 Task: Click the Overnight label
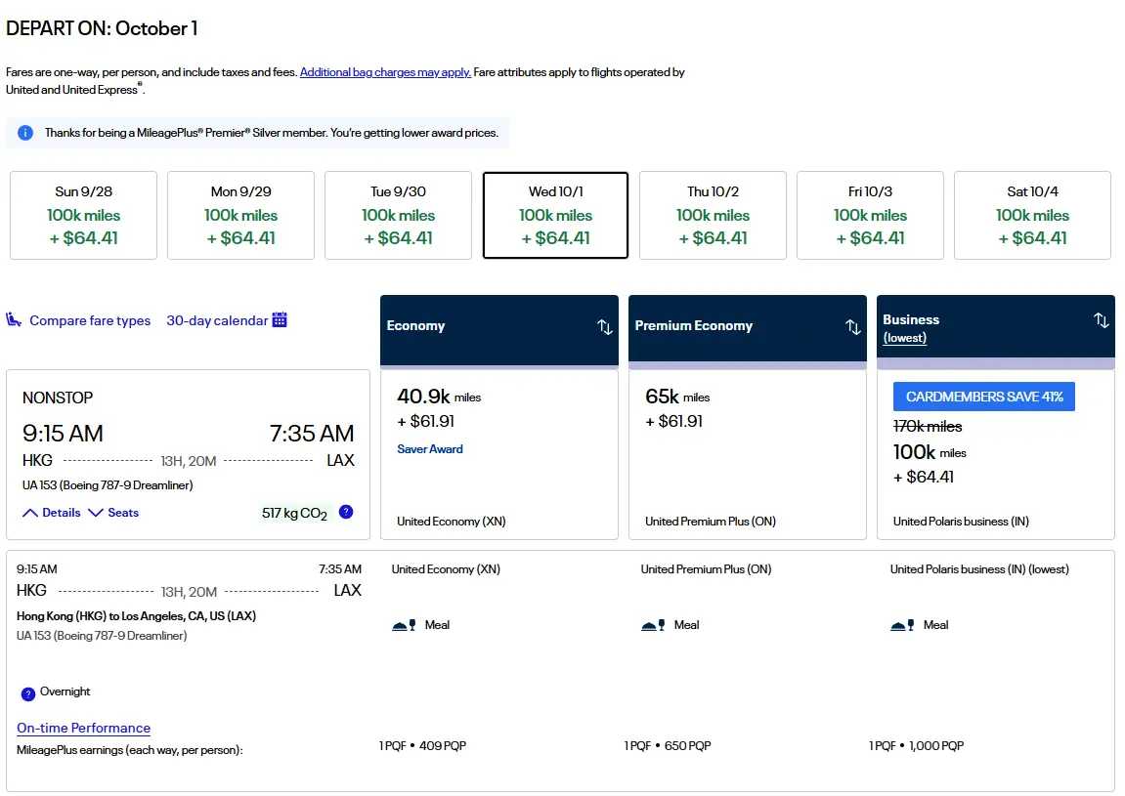pos(65,691)
